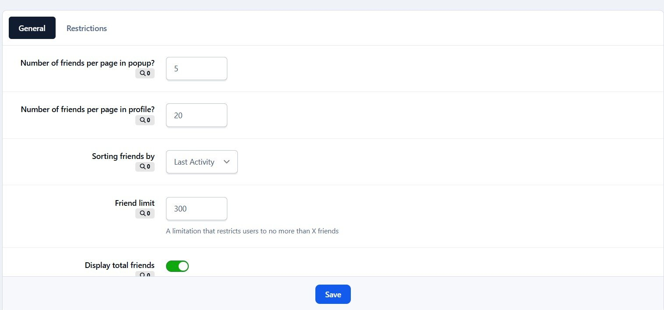This screenshot has height=310, width=664.
Task: Click search badge under profile friends setting
Action: (x=145, y=120)
